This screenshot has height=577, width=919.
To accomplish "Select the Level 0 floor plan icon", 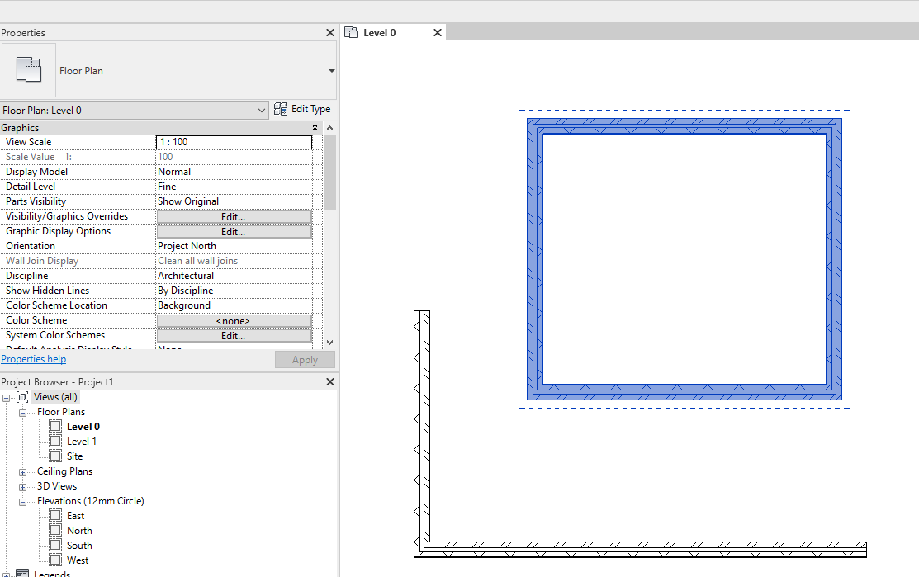I will pyautogui.click(x=54, y=426).
